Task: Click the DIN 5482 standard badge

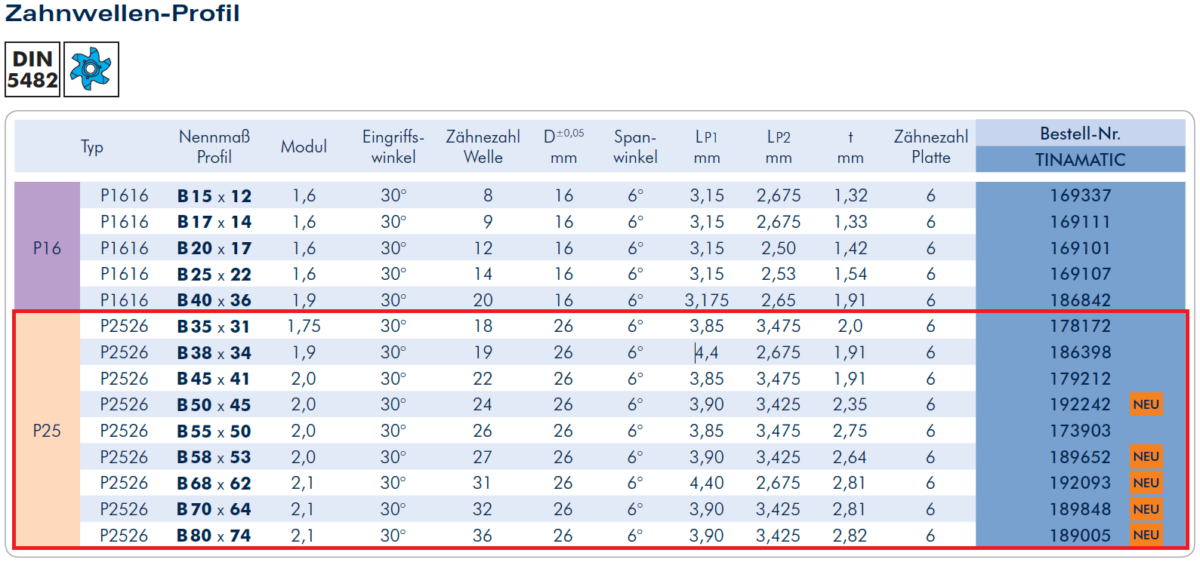Action: point(32,69)
